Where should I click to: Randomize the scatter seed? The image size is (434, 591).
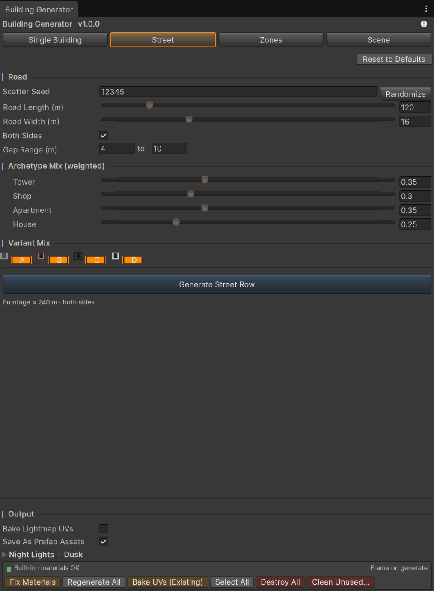[405, 94]
